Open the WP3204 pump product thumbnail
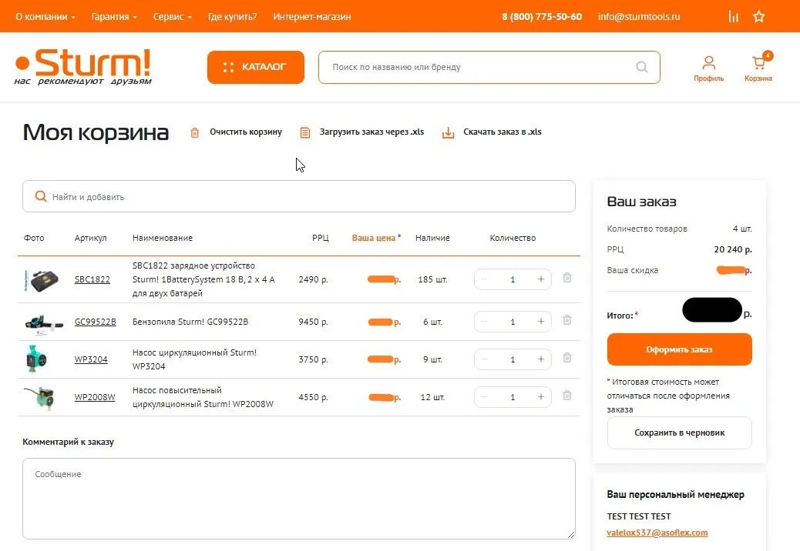This screenshot has width=800, height=551. click(39, 359)
